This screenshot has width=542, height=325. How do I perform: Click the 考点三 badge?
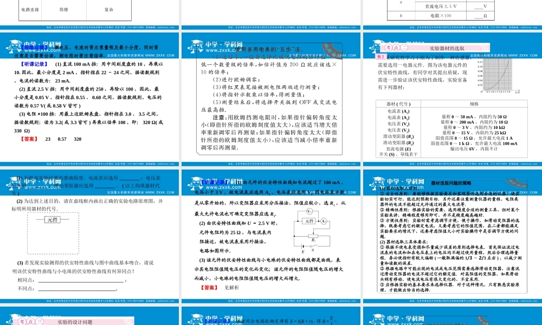(31, 322)
